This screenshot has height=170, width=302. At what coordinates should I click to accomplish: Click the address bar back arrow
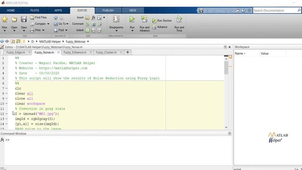point(2,41)
